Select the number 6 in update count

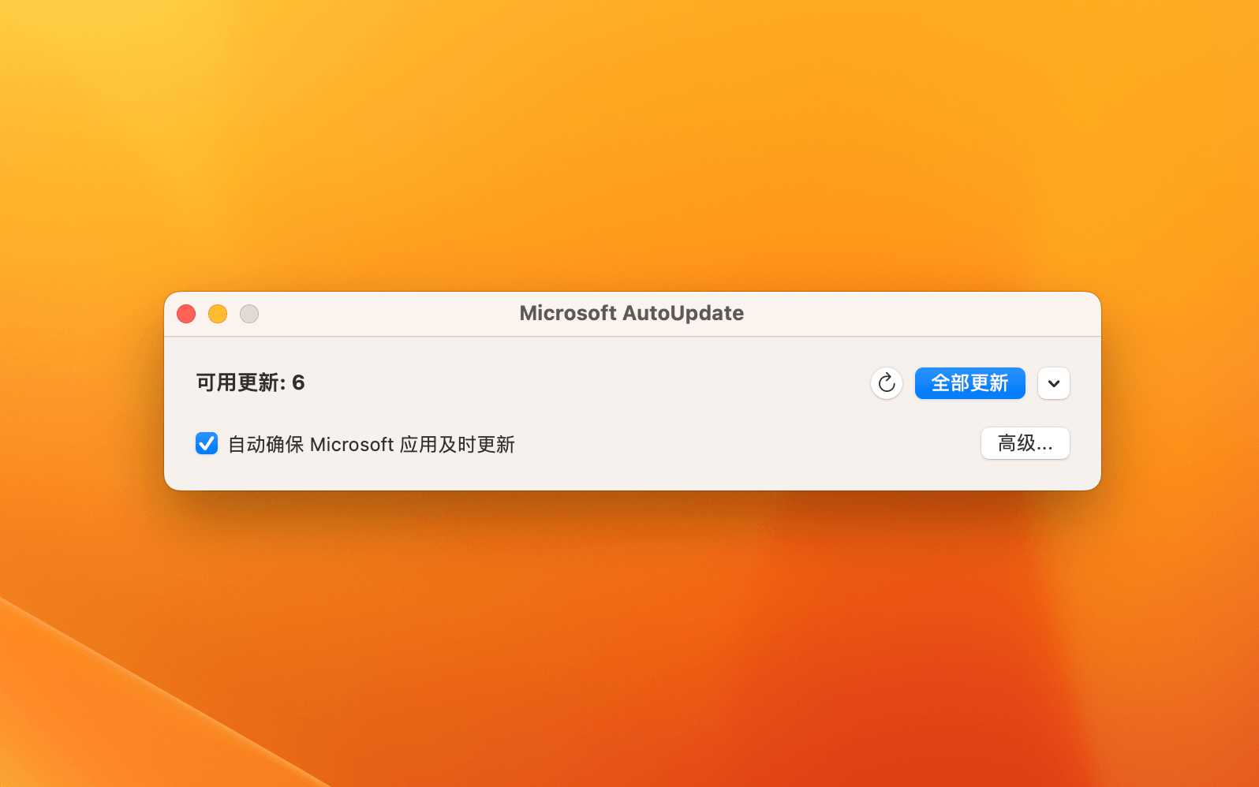coord(298,383)
